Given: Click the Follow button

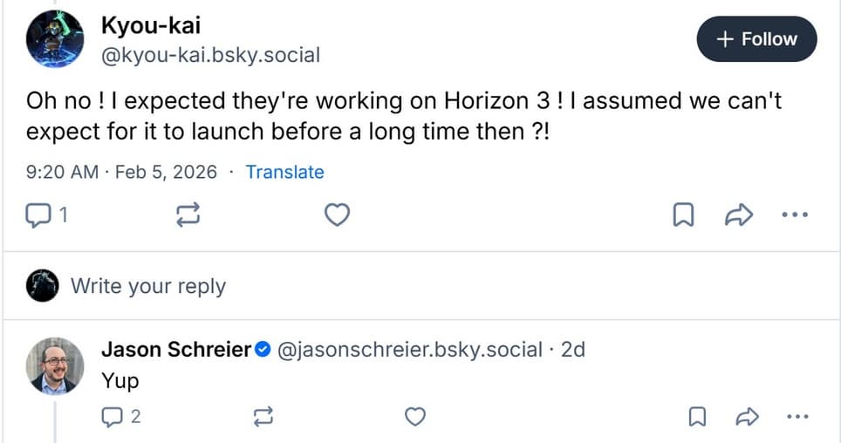Looking at the screenshot, I should (x=756, y=39).
